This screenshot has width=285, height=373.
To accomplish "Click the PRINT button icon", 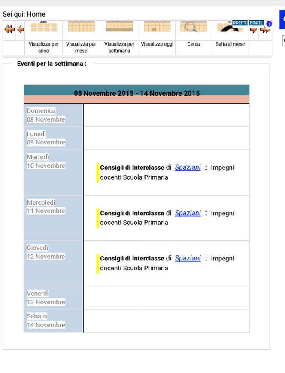I will [240, 23].
